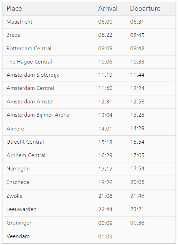Click Veendam arrival time 01:09

[x=105, y=236]
